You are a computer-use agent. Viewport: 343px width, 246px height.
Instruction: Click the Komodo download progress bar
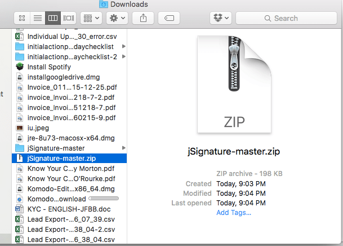coord(104,199)
